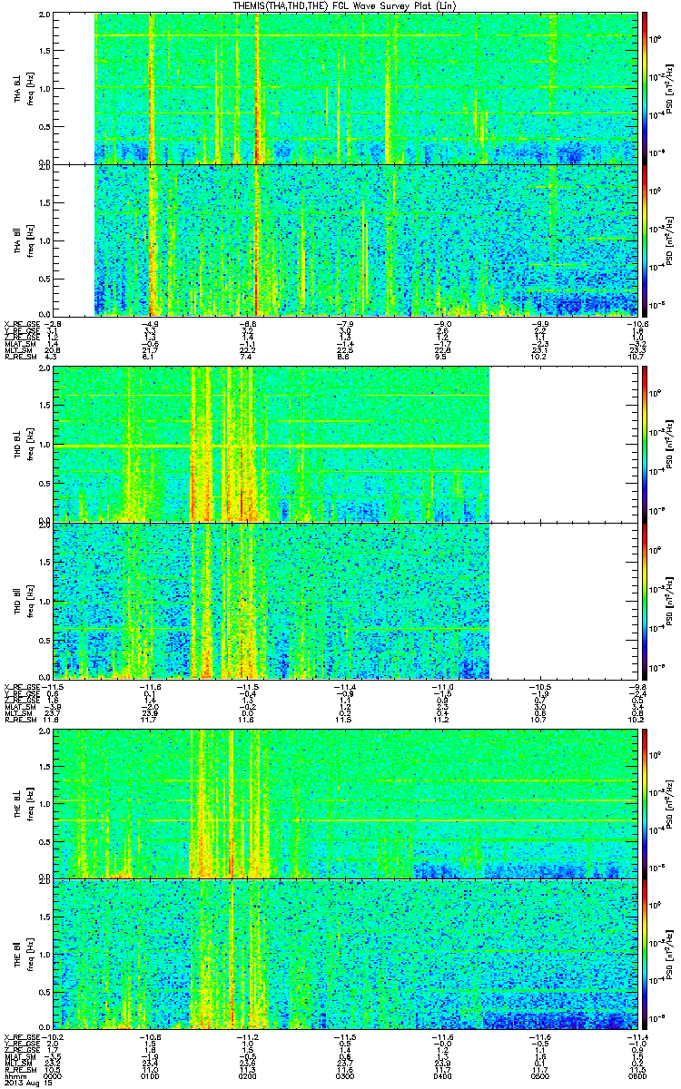Click the 'THA B∥ freq [Hz]' axis label
The image size is (681, 1089).
click(23, 240)
